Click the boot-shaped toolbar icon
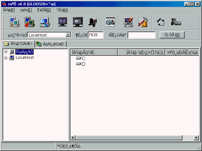The height and width of the screenshot is (151, 202). coord(176,22)
